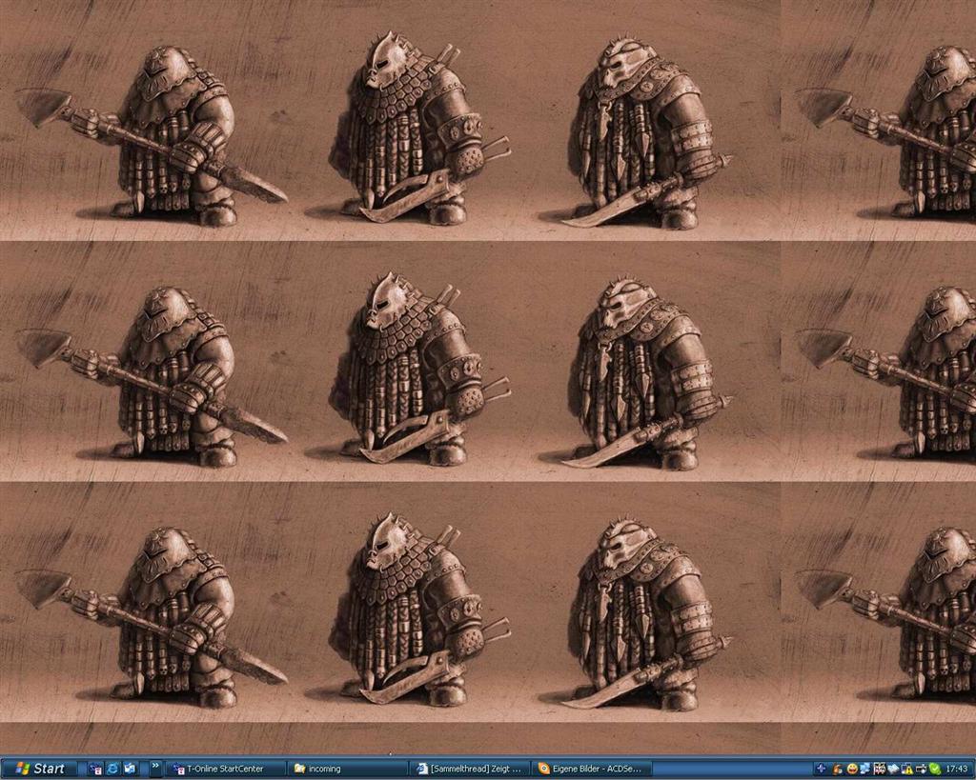Open the Outlook Express Quick Launch icon
This screenshot has width=976, height=780.
[130, 769]
